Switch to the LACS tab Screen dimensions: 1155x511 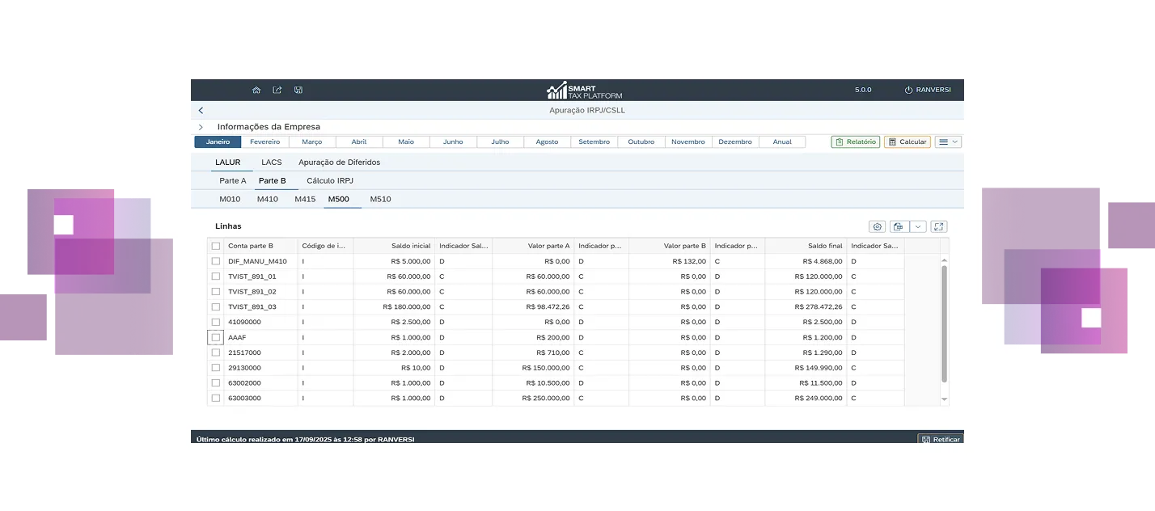coord(272,162)
